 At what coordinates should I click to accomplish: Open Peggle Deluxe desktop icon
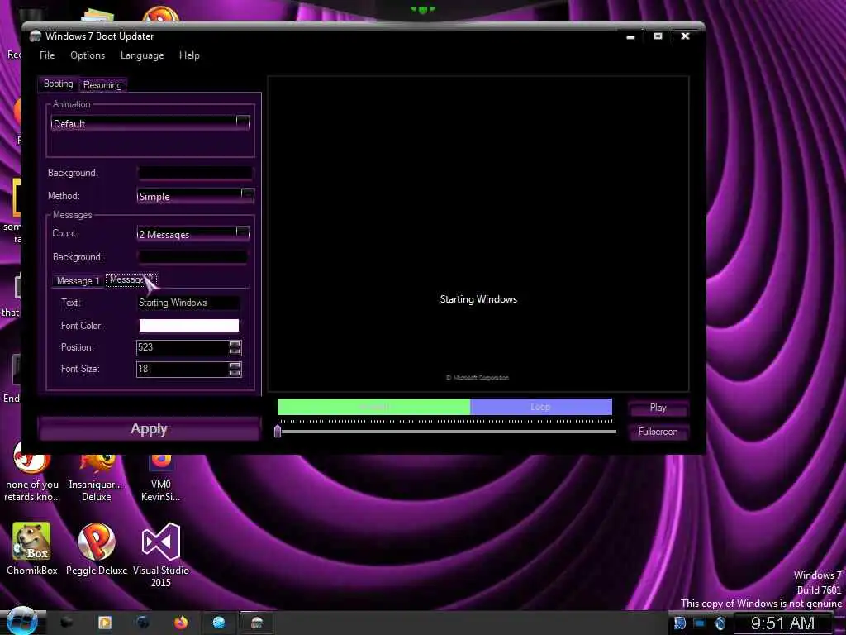97,549
